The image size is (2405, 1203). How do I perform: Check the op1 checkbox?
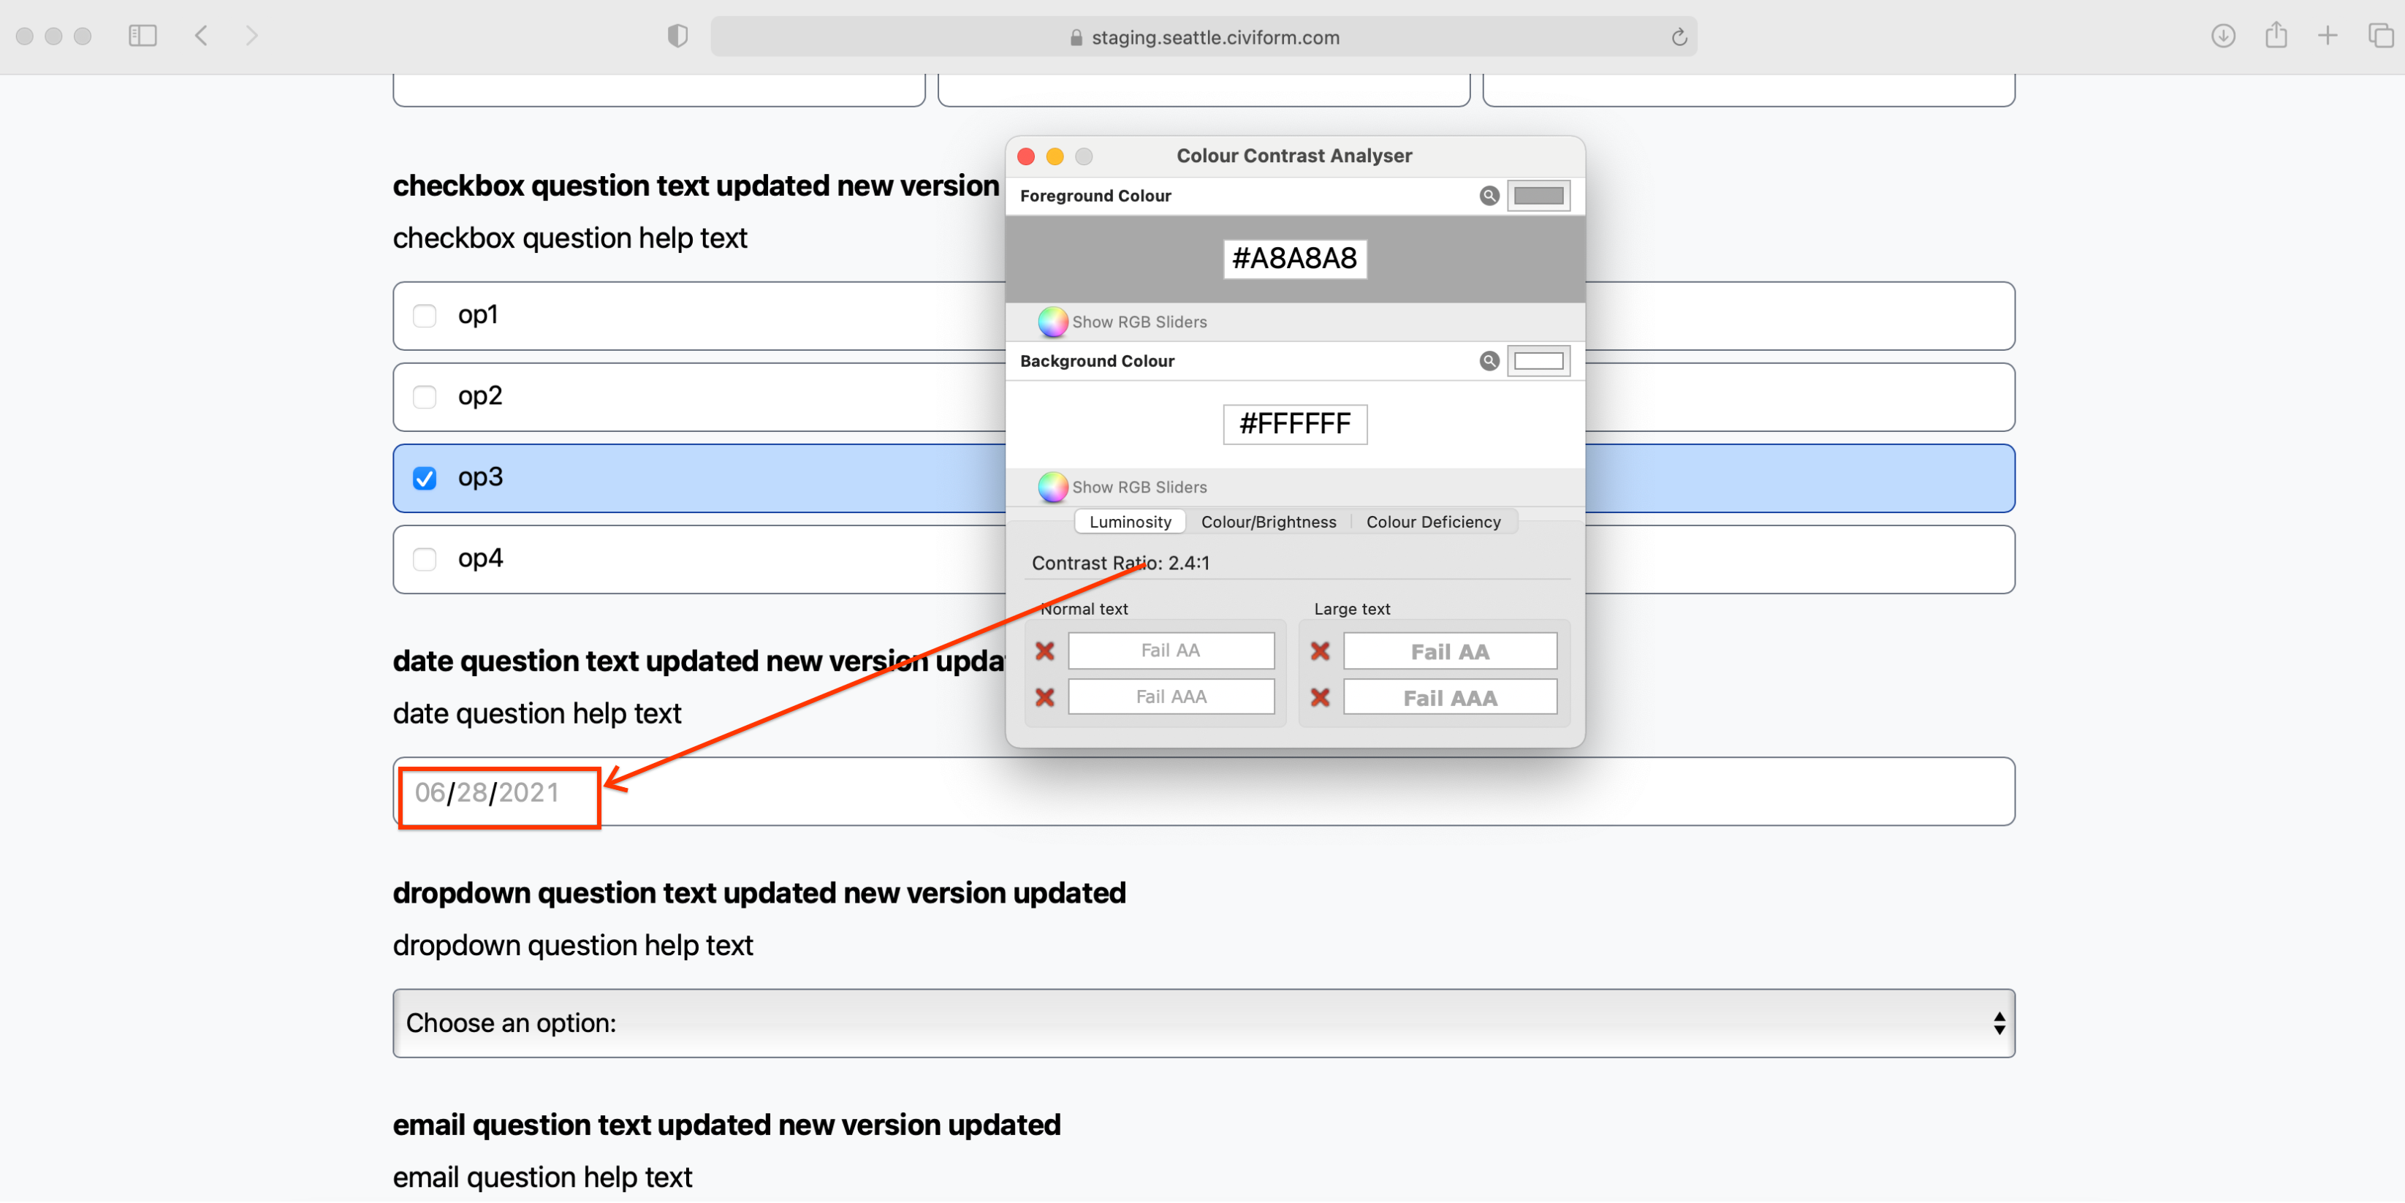425,316
